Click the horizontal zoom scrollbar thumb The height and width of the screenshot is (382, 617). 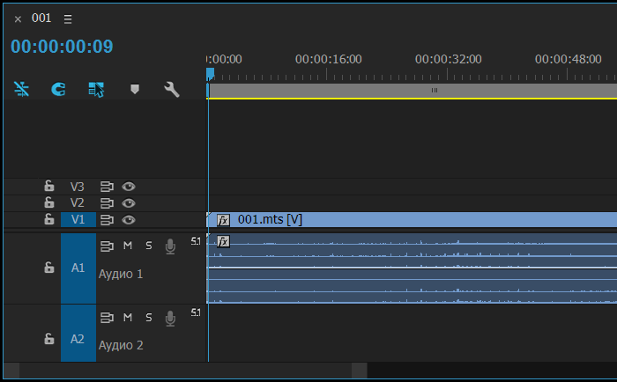tap(185, 371)
